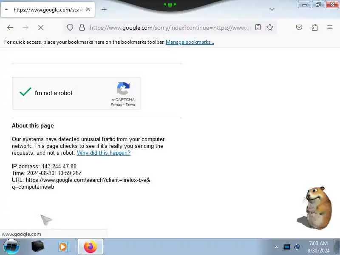Open the extensions puzzle icon
The height and width of the screenshot is (255, 340).
click(x=314, y=27)
